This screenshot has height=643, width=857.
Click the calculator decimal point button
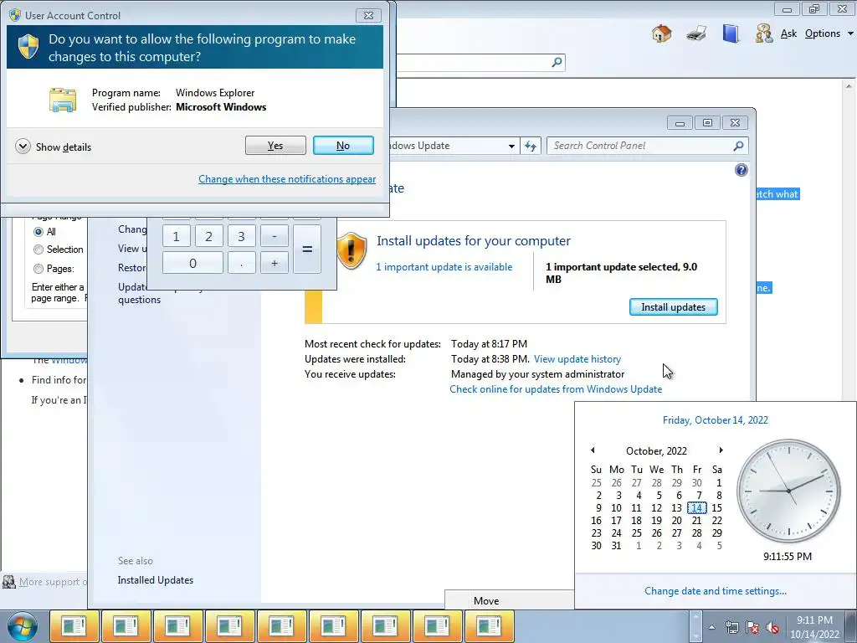[x=241, y=263]
